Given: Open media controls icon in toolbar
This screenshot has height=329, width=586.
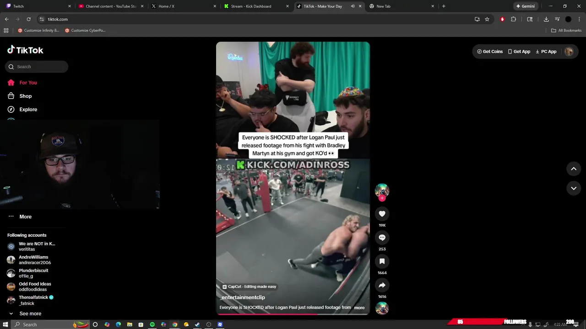Looking at the screenshot, I should point(557,19).
